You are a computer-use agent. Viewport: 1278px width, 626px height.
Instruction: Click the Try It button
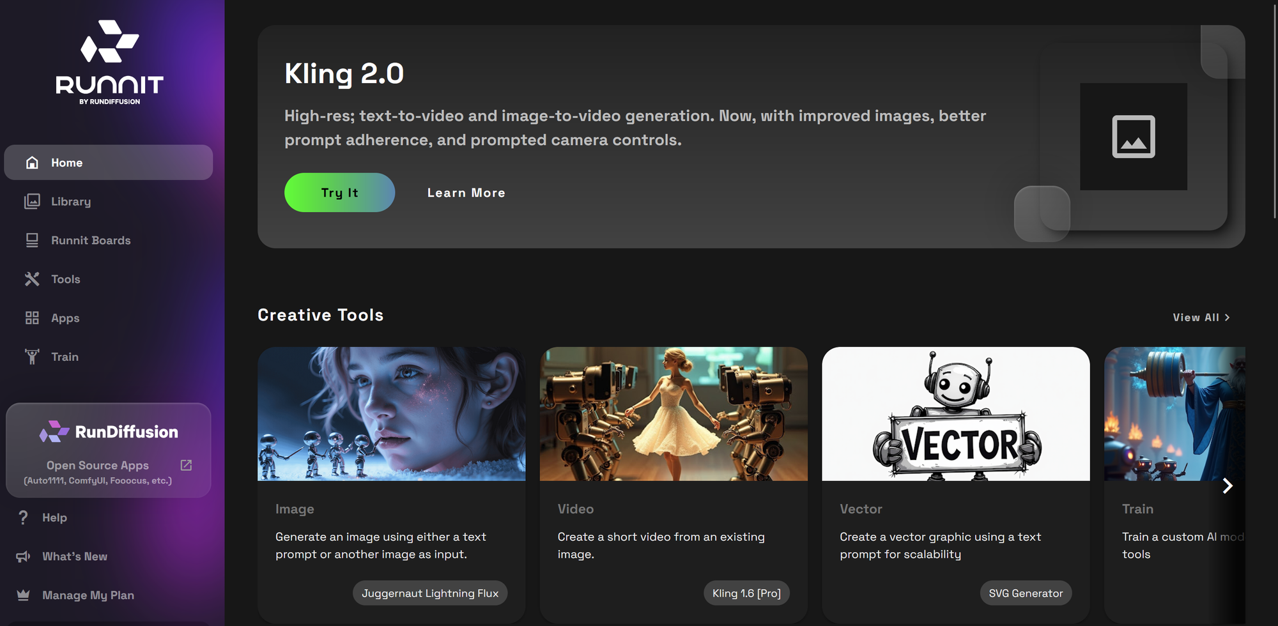pos(339,192)
